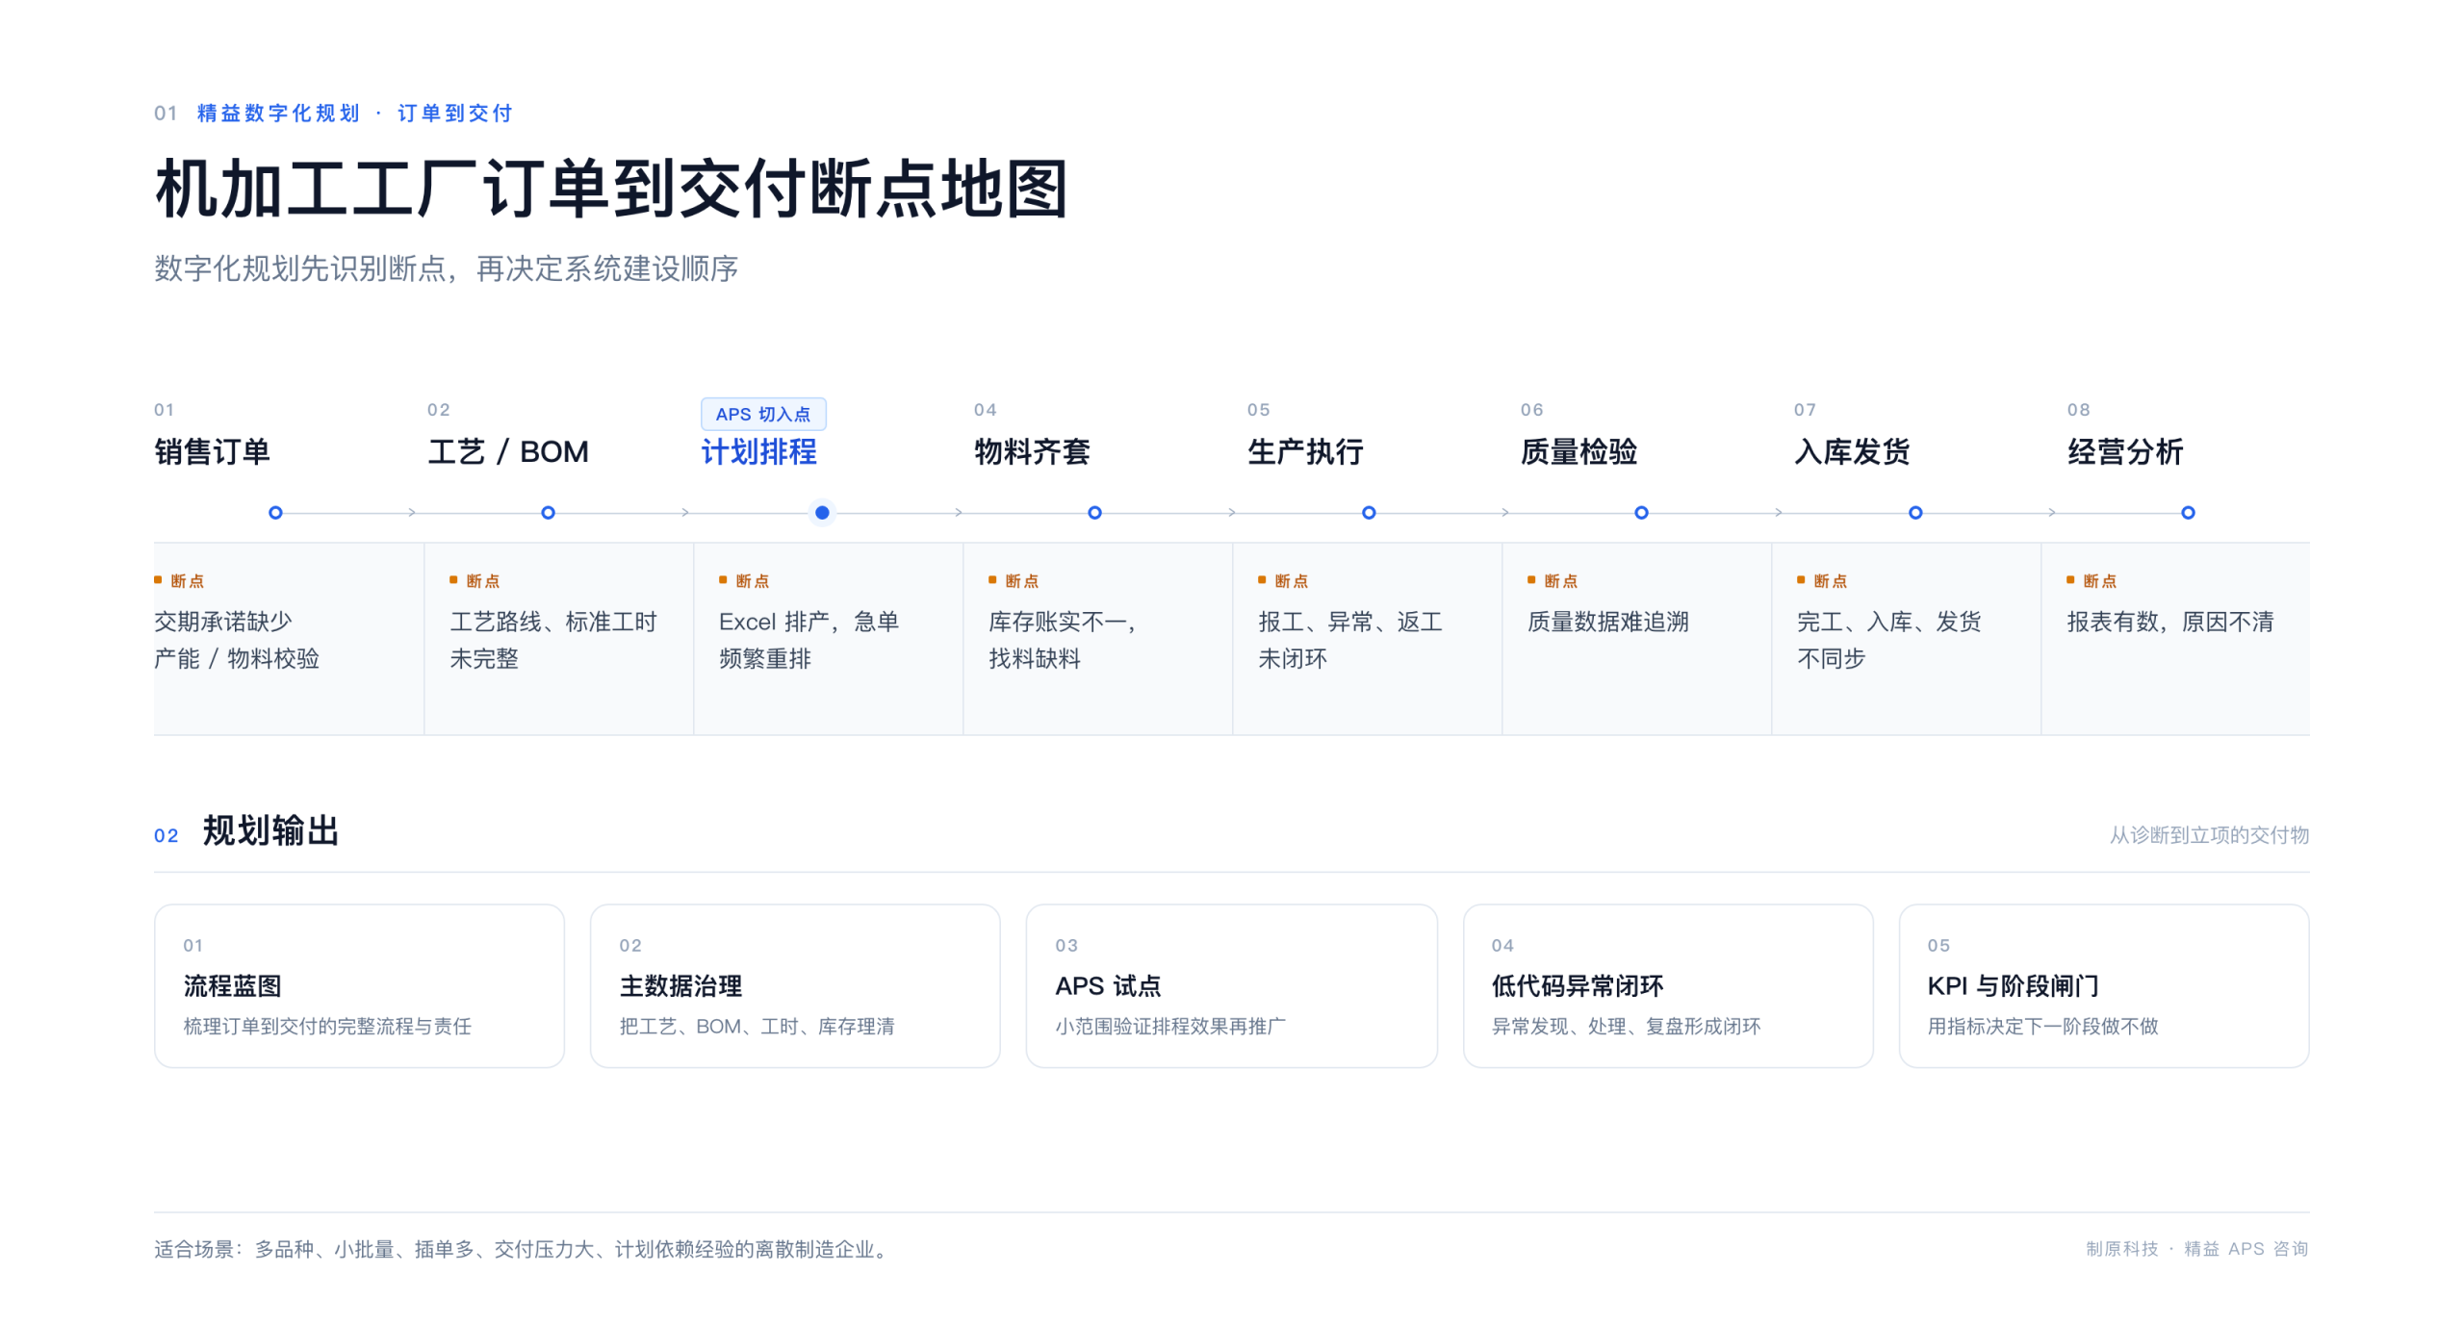Select the filled 计划排程 timeline node
This screenshot has width=2464, height=1324.
pyautogui.click(x=822, y=513)
